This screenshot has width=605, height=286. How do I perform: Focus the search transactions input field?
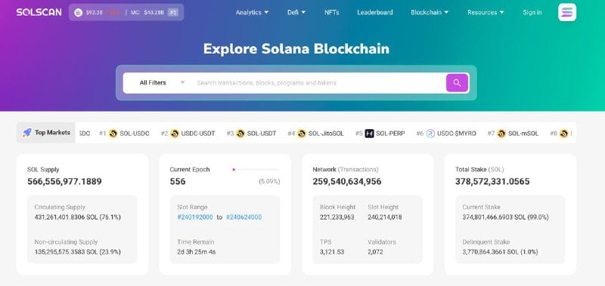318,83
